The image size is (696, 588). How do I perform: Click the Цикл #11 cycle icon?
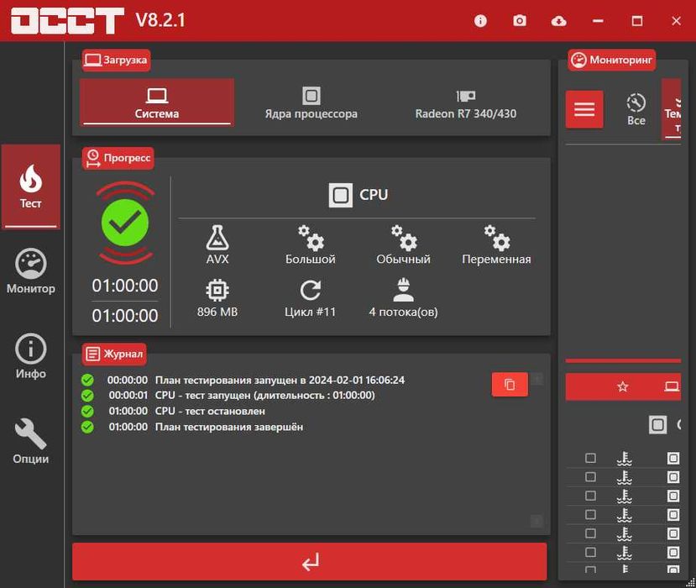click(x=311, y=291)
